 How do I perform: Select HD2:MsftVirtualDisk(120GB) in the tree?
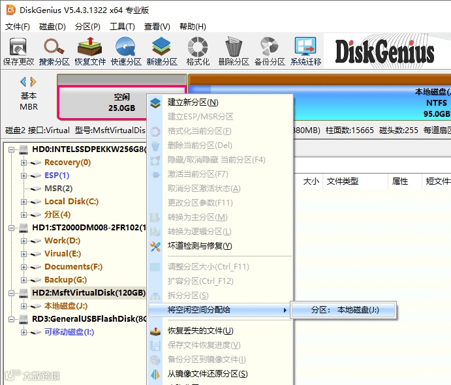coord(89,293)
